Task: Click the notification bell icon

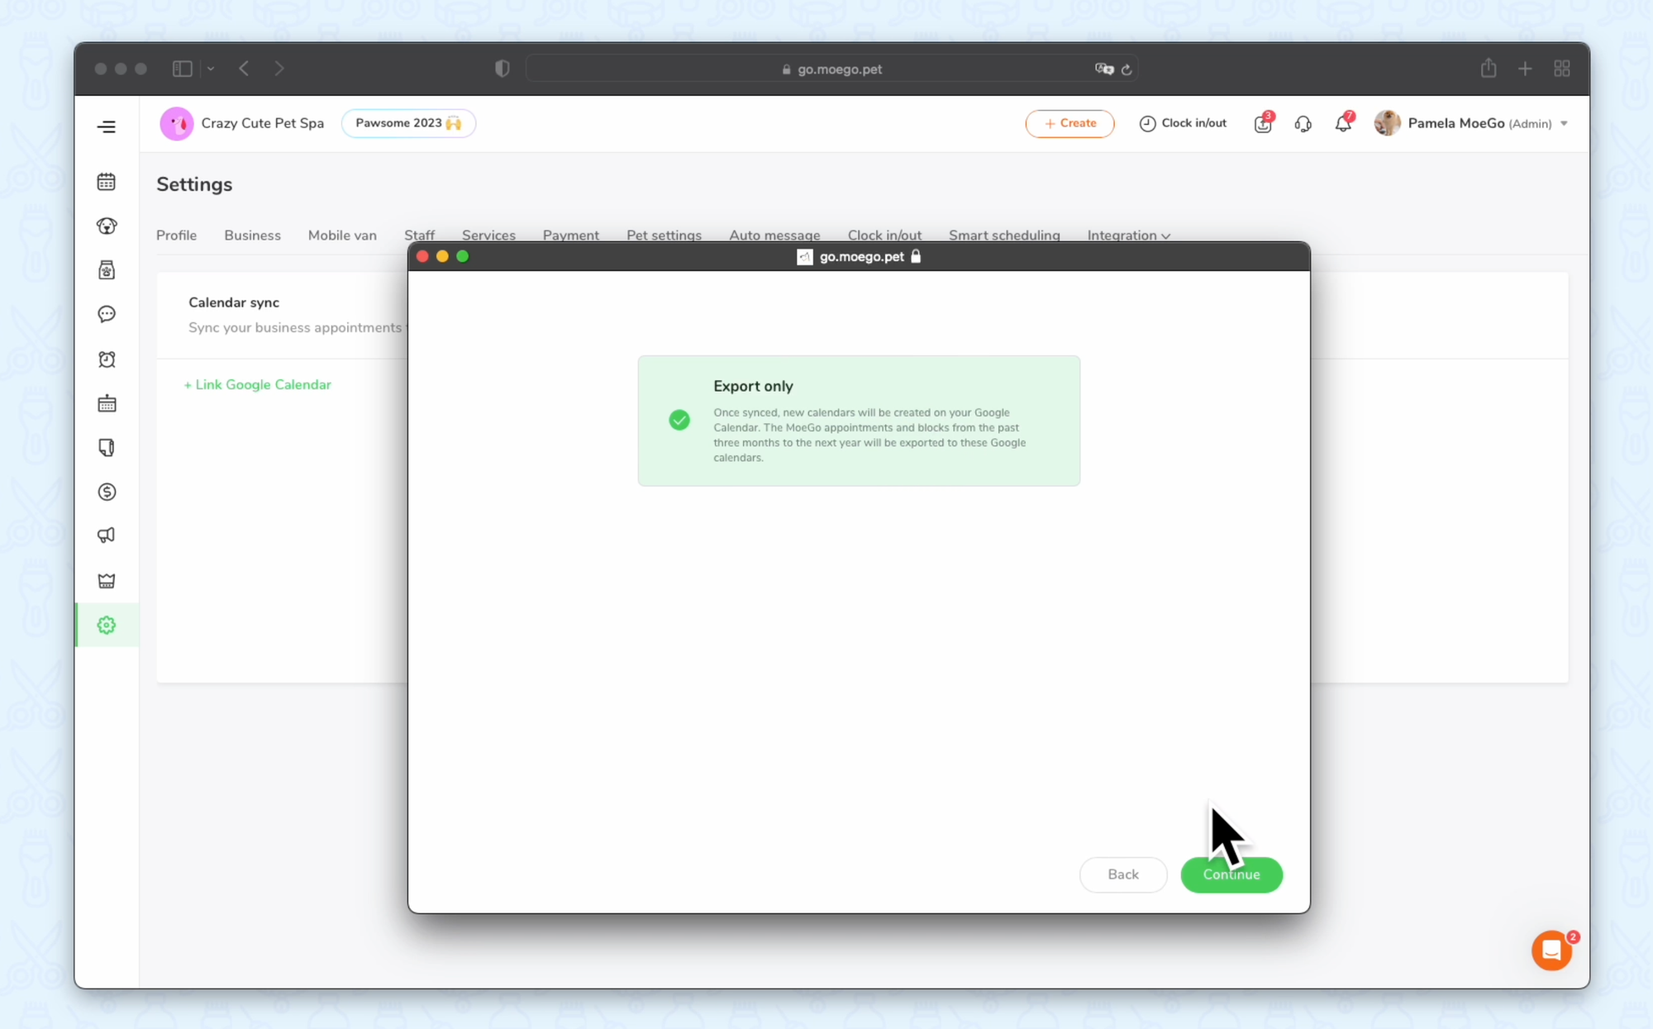Action: (1343, 123)
